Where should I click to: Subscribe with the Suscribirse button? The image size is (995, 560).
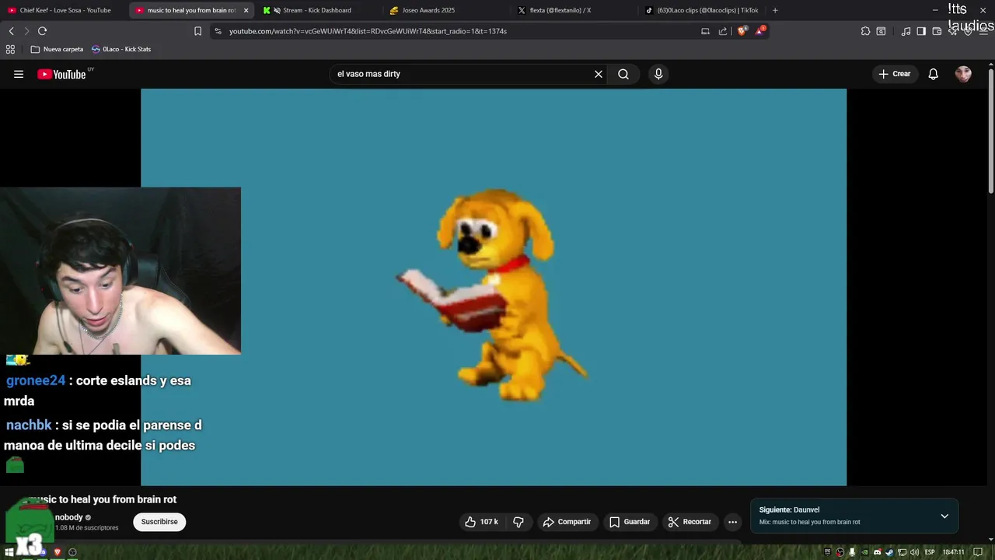pos(159,522)
